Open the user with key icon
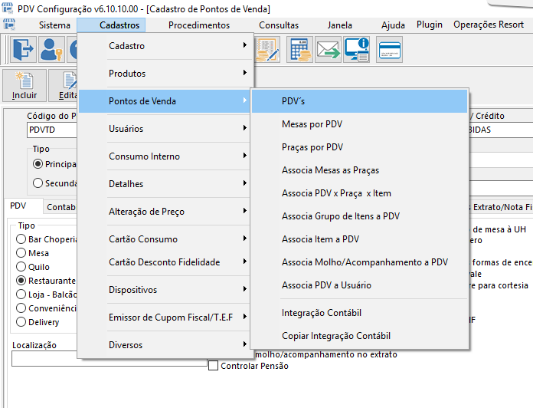This screenshot has width=533, height=408. (x=51, y=50)
